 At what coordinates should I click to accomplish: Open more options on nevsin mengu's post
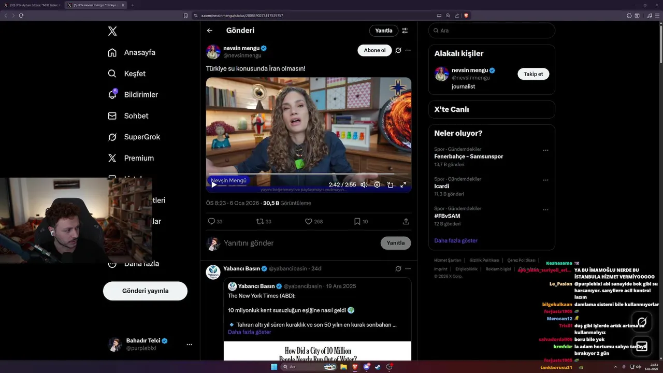[x=408, y=50]
